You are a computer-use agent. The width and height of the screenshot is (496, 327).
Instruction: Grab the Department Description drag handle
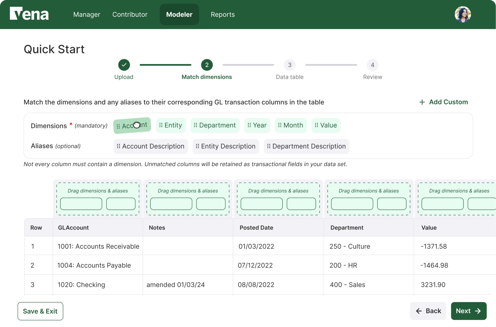[269, 146]
